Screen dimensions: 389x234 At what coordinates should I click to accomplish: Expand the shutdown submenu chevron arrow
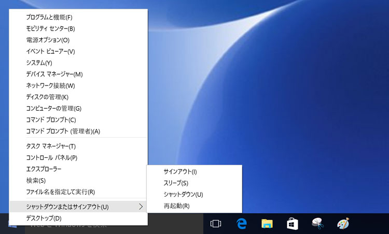tap(141, 207)
